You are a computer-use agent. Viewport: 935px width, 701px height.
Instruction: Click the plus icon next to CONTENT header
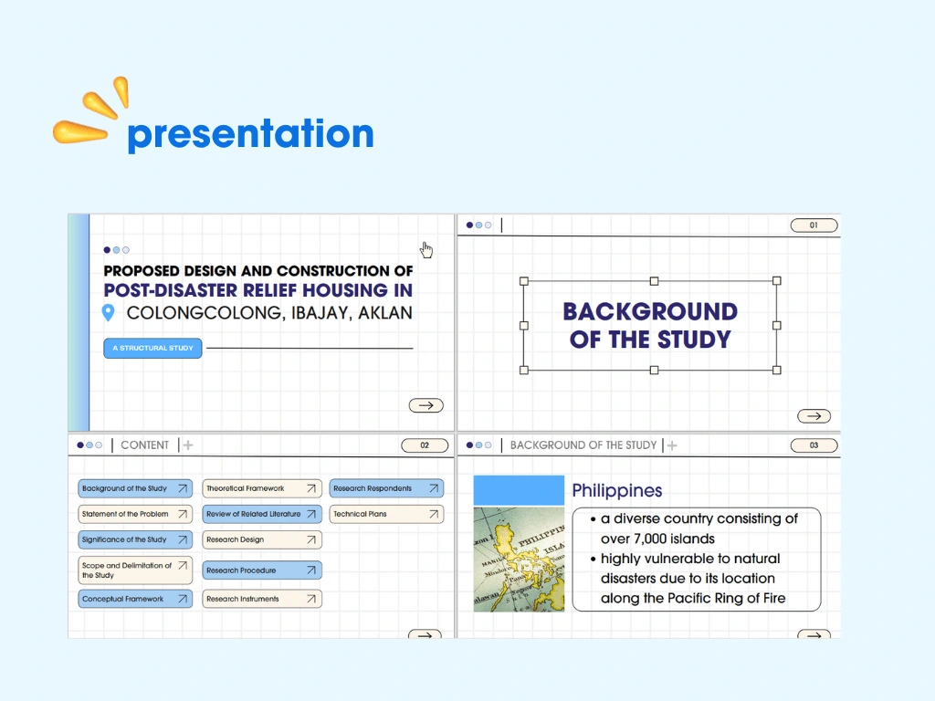[188, 445]
